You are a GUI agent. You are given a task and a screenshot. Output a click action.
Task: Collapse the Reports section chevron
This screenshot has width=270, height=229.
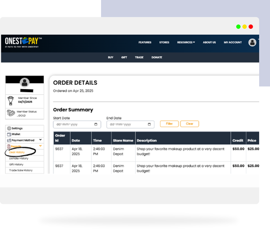click(41, 146)
